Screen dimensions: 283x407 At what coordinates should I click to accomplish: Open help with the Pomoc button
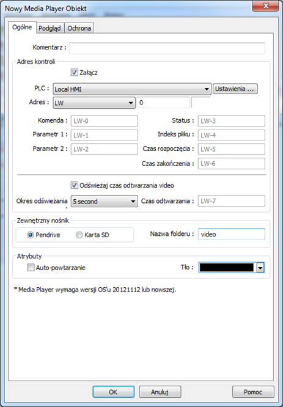tap(253, 392)
